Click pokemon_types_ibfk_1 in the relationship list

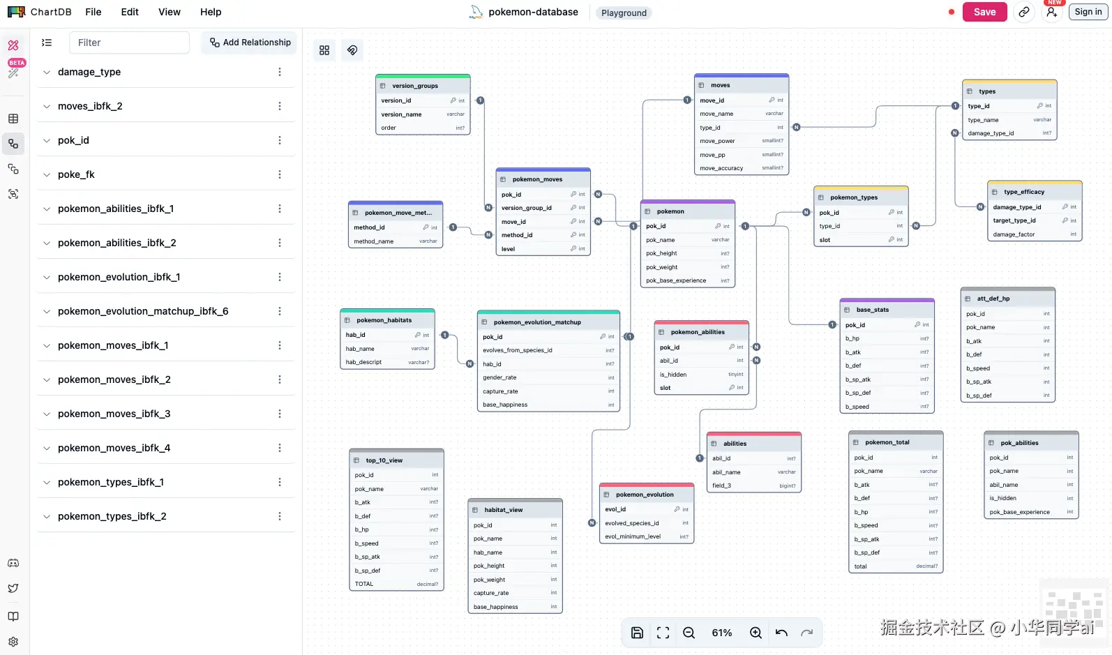point(111,482)
